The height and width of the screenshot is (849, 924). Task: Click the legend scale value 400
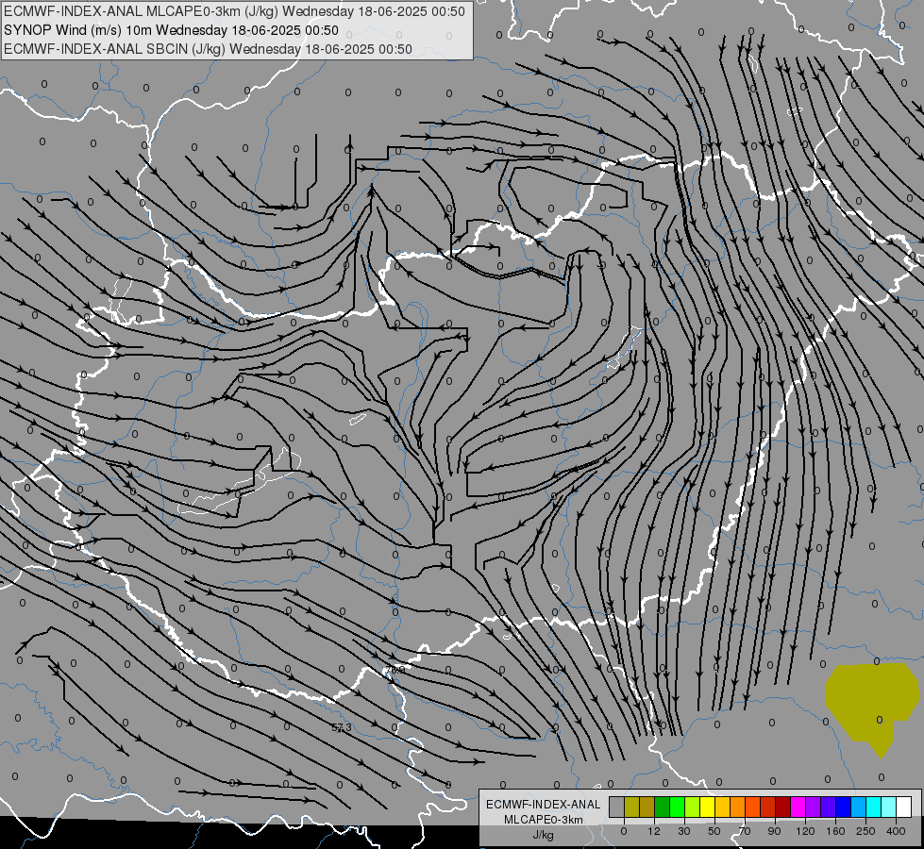point(896,831)
